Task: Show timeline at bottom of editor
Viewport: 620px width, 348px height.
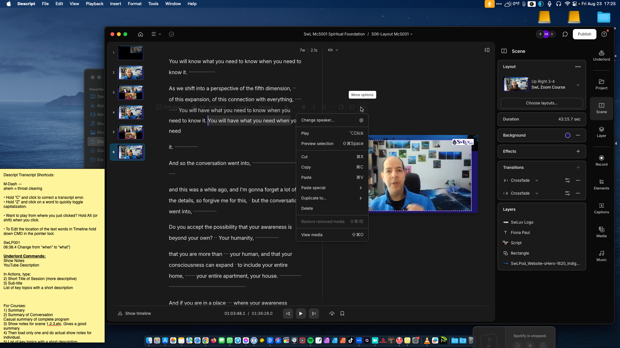Action: [134, 314]
